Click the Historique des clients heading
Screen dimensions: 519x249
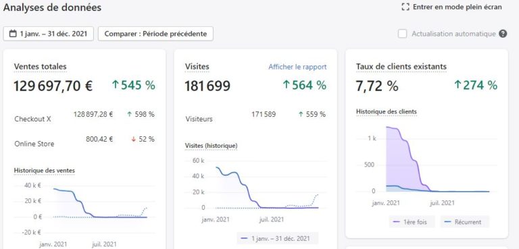coord(387,112)
